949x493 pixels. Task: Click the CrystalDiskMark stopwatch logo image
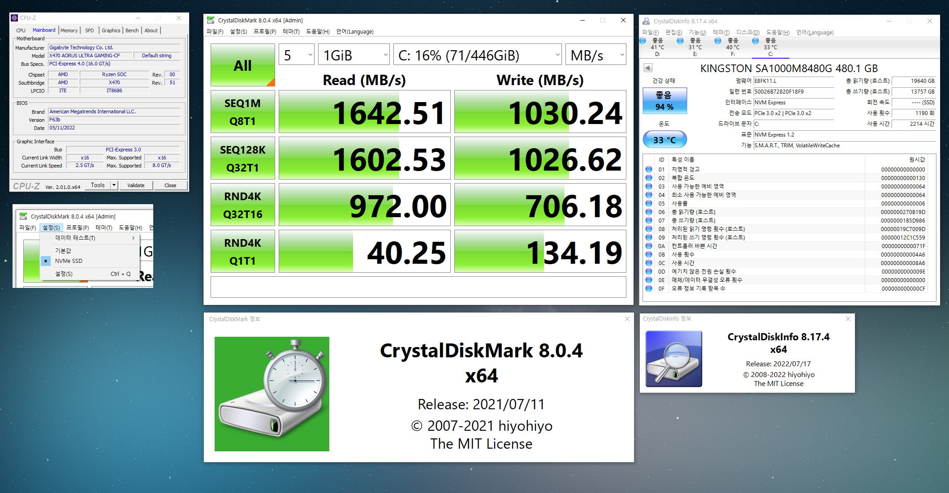tap(272, 394)
